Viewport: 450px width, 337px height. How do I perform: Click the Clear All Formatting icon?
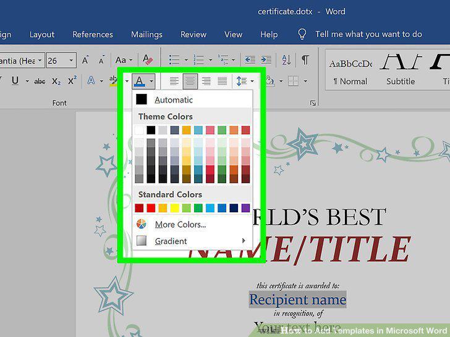click(148, 60)
